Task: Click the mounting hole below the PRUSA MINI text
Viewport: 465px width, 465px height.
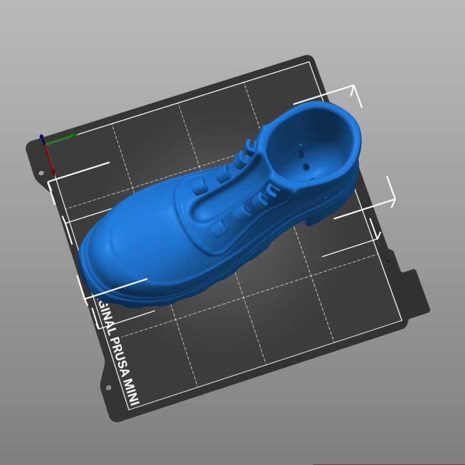Action: [x=107, y=387]
